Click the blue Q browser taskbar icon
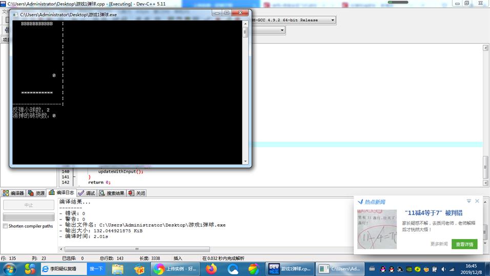The width and height of the screenshot is (490, 276). click(x=233, y=269)
